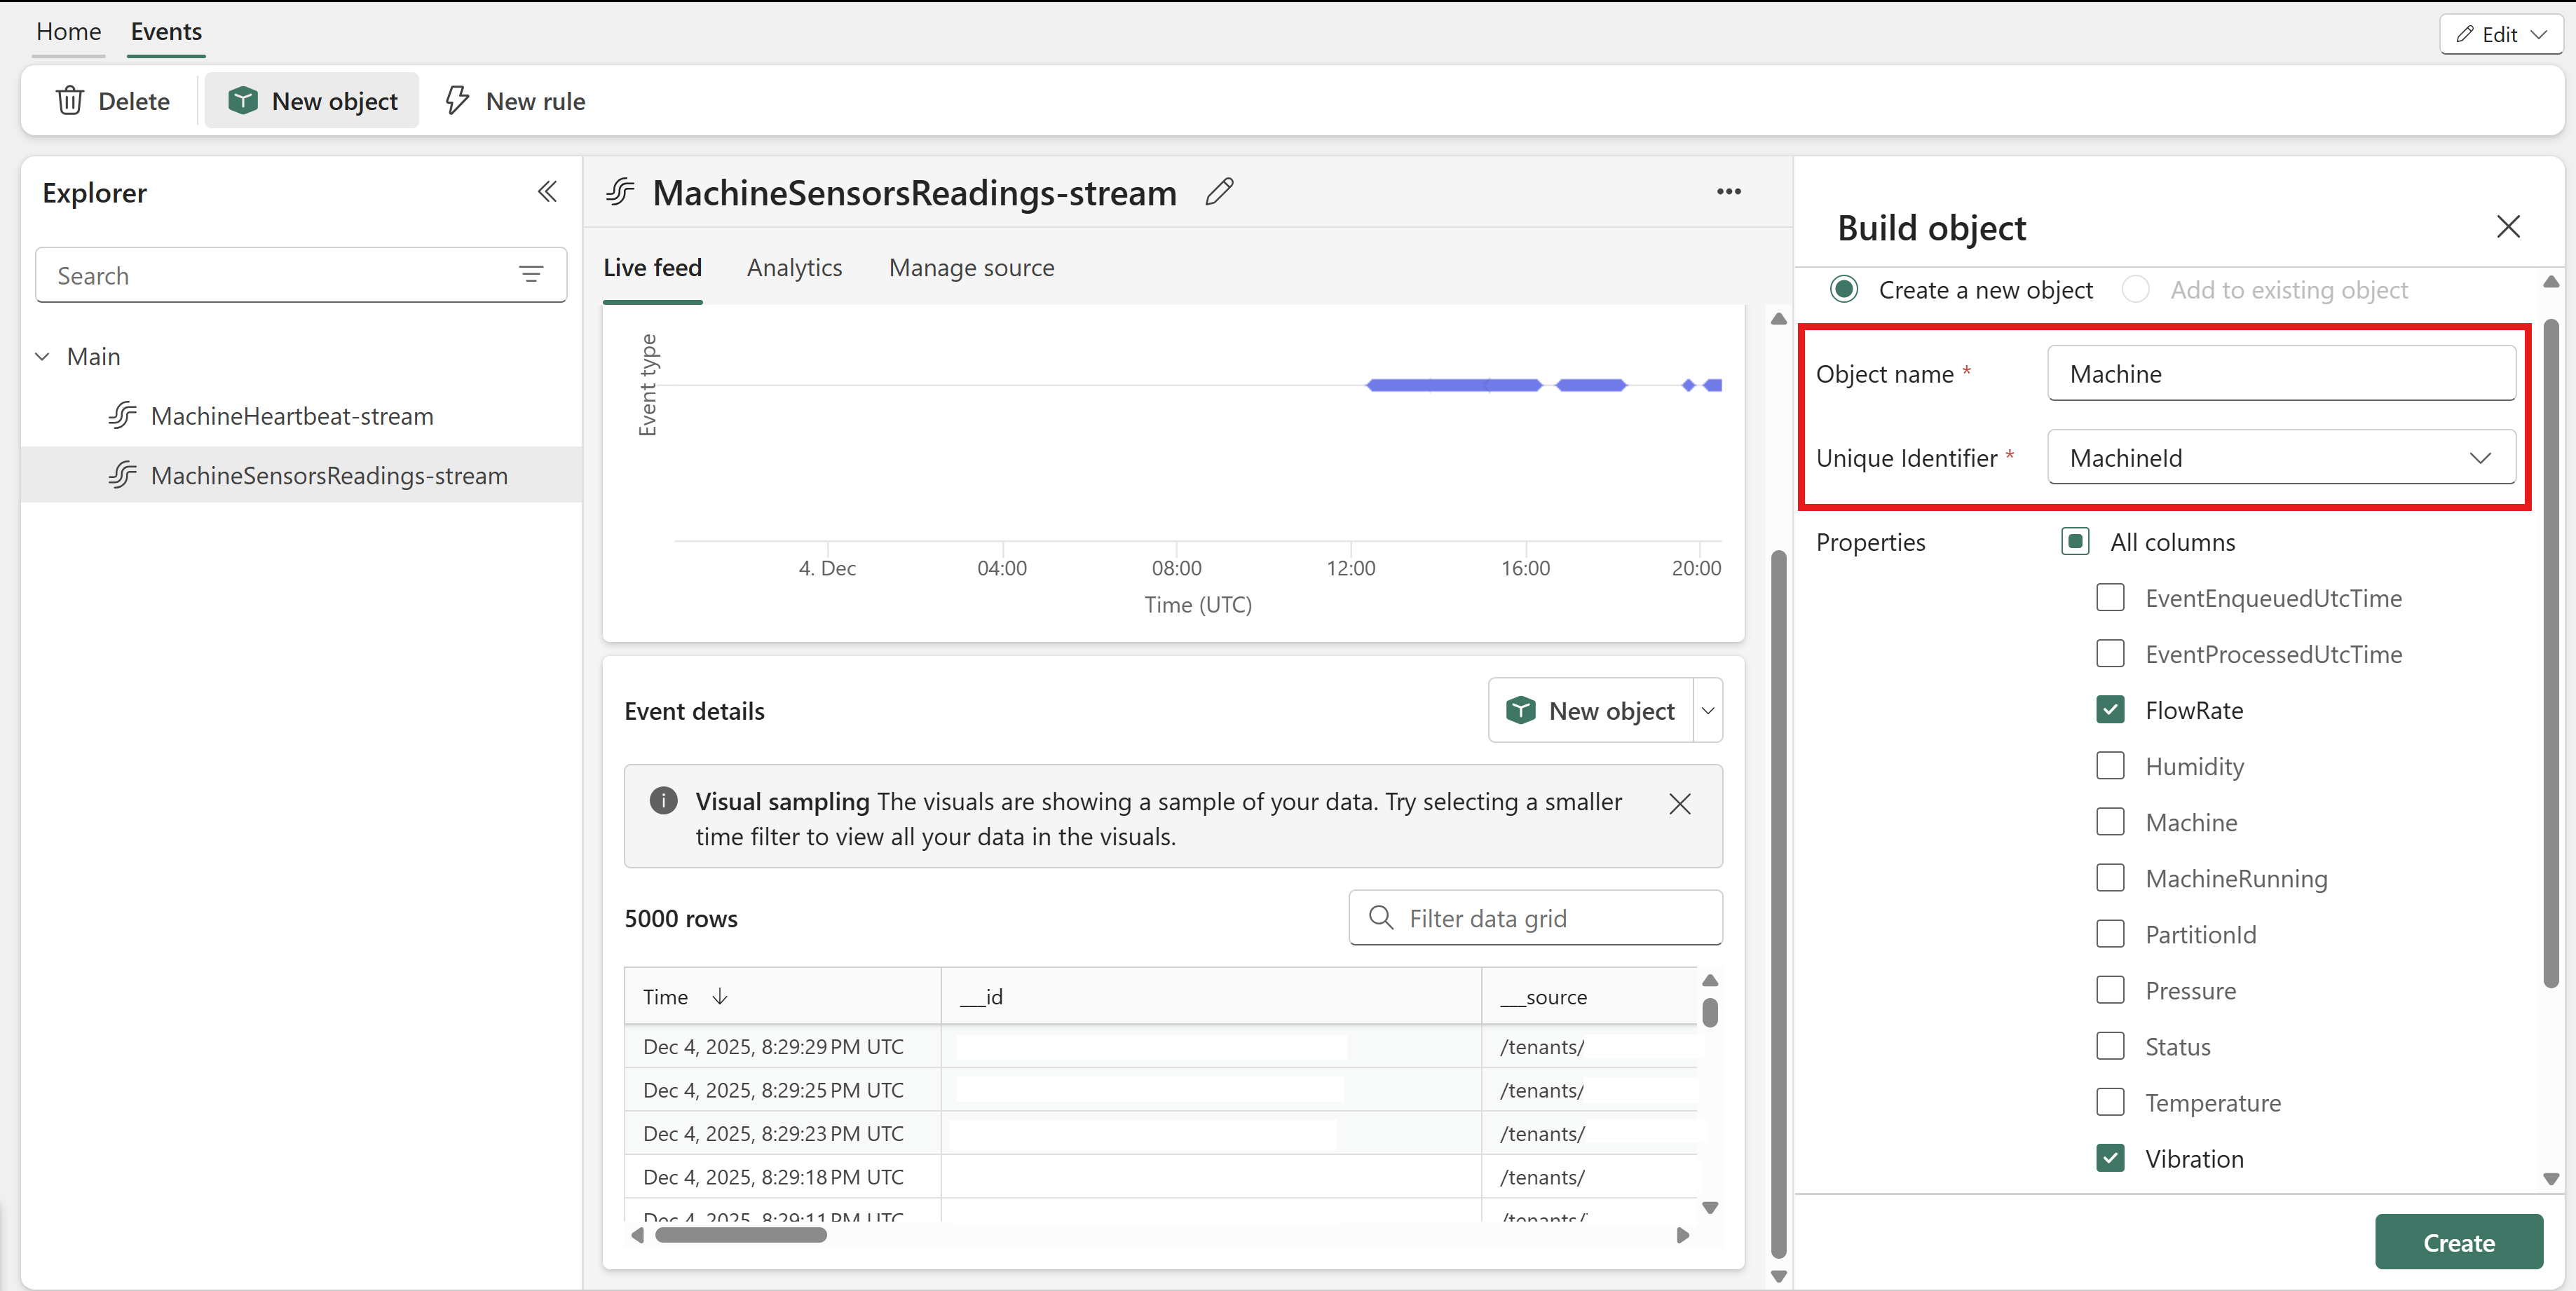The height and width of the screenshot is (1291, 2576).
Task: Dismiss the Visual sampling notice
Action: (x=1680, y=804)
